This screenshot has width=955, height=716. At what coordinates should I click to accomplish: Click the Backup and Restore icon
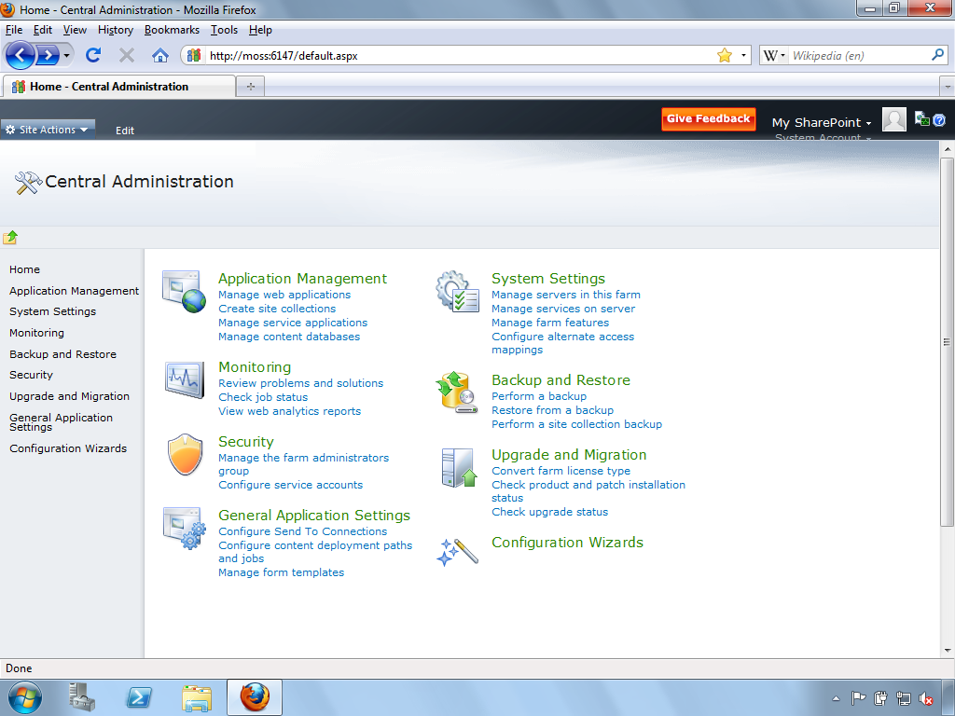pyautogui.click(x=457, y=392)
